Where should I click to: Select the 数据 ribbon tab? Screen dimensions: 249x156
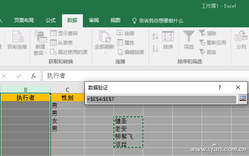pos(72,20)
